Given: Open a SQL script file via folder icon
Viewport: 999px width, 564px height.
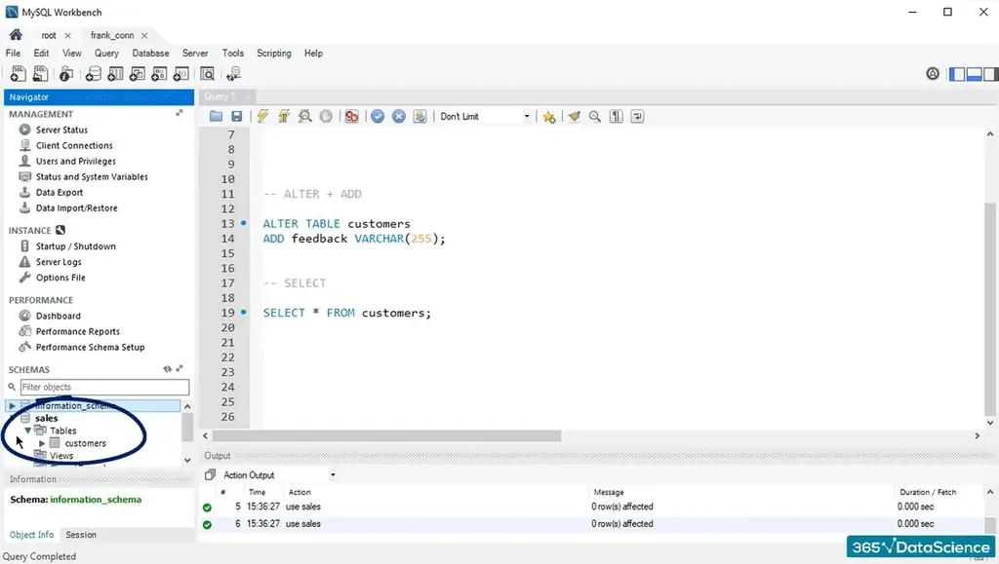Looking at the screenshot, I should [216, 116].
